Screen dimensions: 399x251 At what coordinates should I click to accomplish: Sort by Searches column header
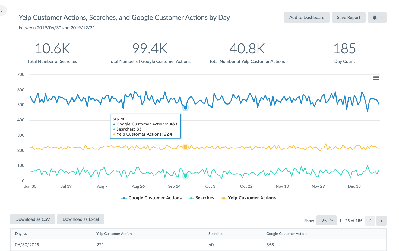[216, 234]
